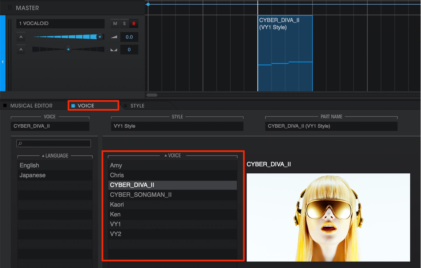The height and width of the screenshot is (268, 421).
Task: Solo the 1 VOCALOID track
Action: 124,24
